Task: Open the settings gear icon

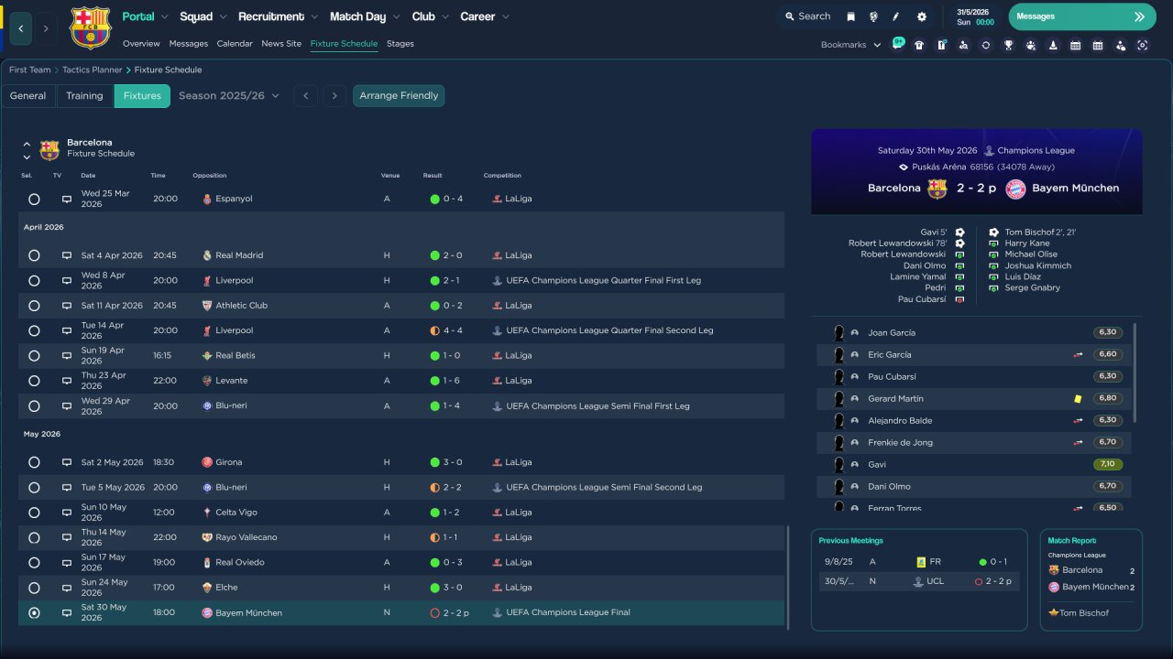Action: [921, 16]
